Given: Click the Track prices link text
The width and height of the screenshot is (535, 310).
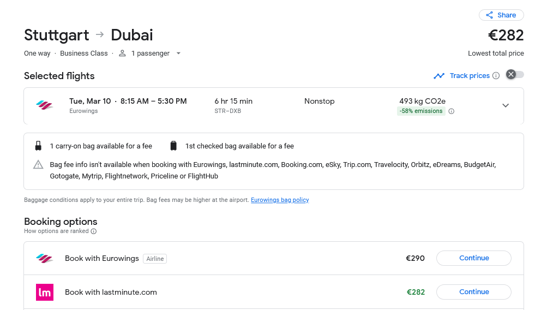Looking at the screenshot, I should (470, 76).
